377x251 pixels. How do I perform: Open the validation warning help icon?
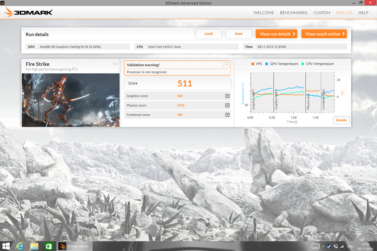(x=226, y=65)
